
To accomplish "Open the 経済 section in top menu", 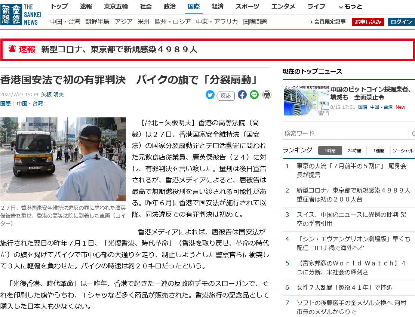I will coord(217,6).
